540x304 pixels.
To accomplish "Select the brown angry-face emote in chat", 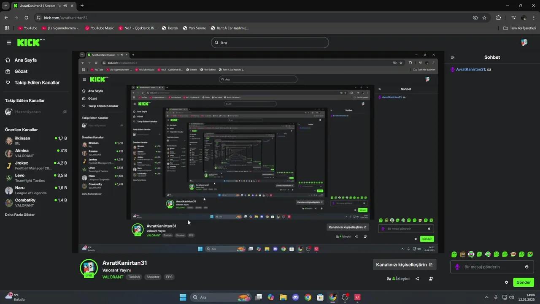I will coord(462,254).
